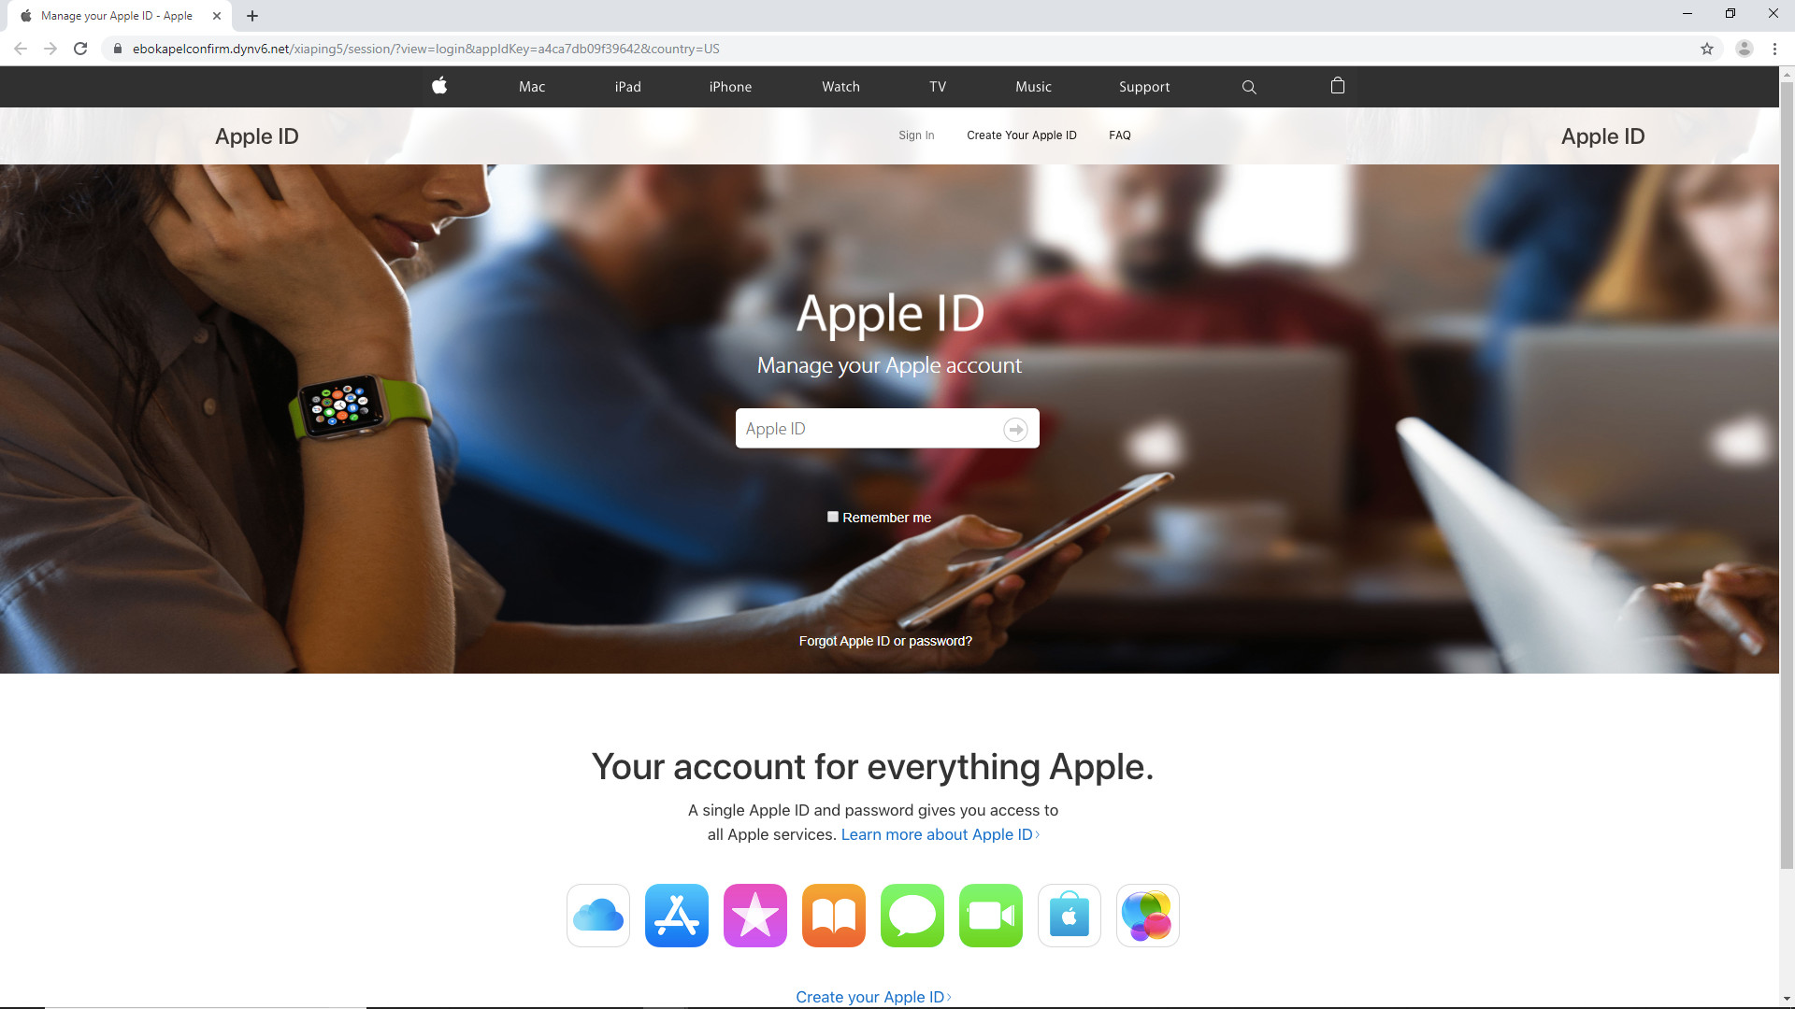Image resolution: width=1795 pixels, height=1009 pixels.
Task: Click the Game Center icon
Action: [x=1148, y=916]
